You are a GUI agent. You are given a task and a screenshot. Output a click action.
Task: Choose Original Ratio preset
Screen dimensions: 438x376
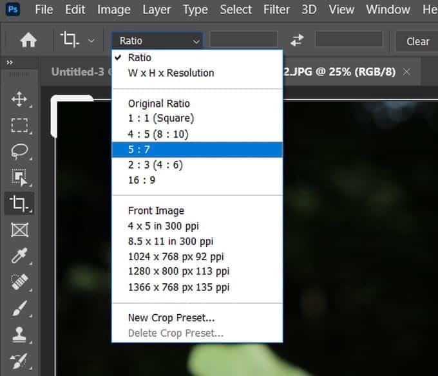pyautogui.click(x=197, y=104)
